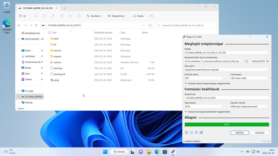
Task: Click Keresés search on taskbar
Action: [119, 152]
